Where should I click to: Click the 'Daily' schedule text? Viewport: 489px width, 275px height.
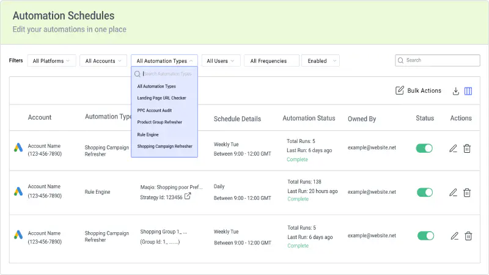[219, 186]
